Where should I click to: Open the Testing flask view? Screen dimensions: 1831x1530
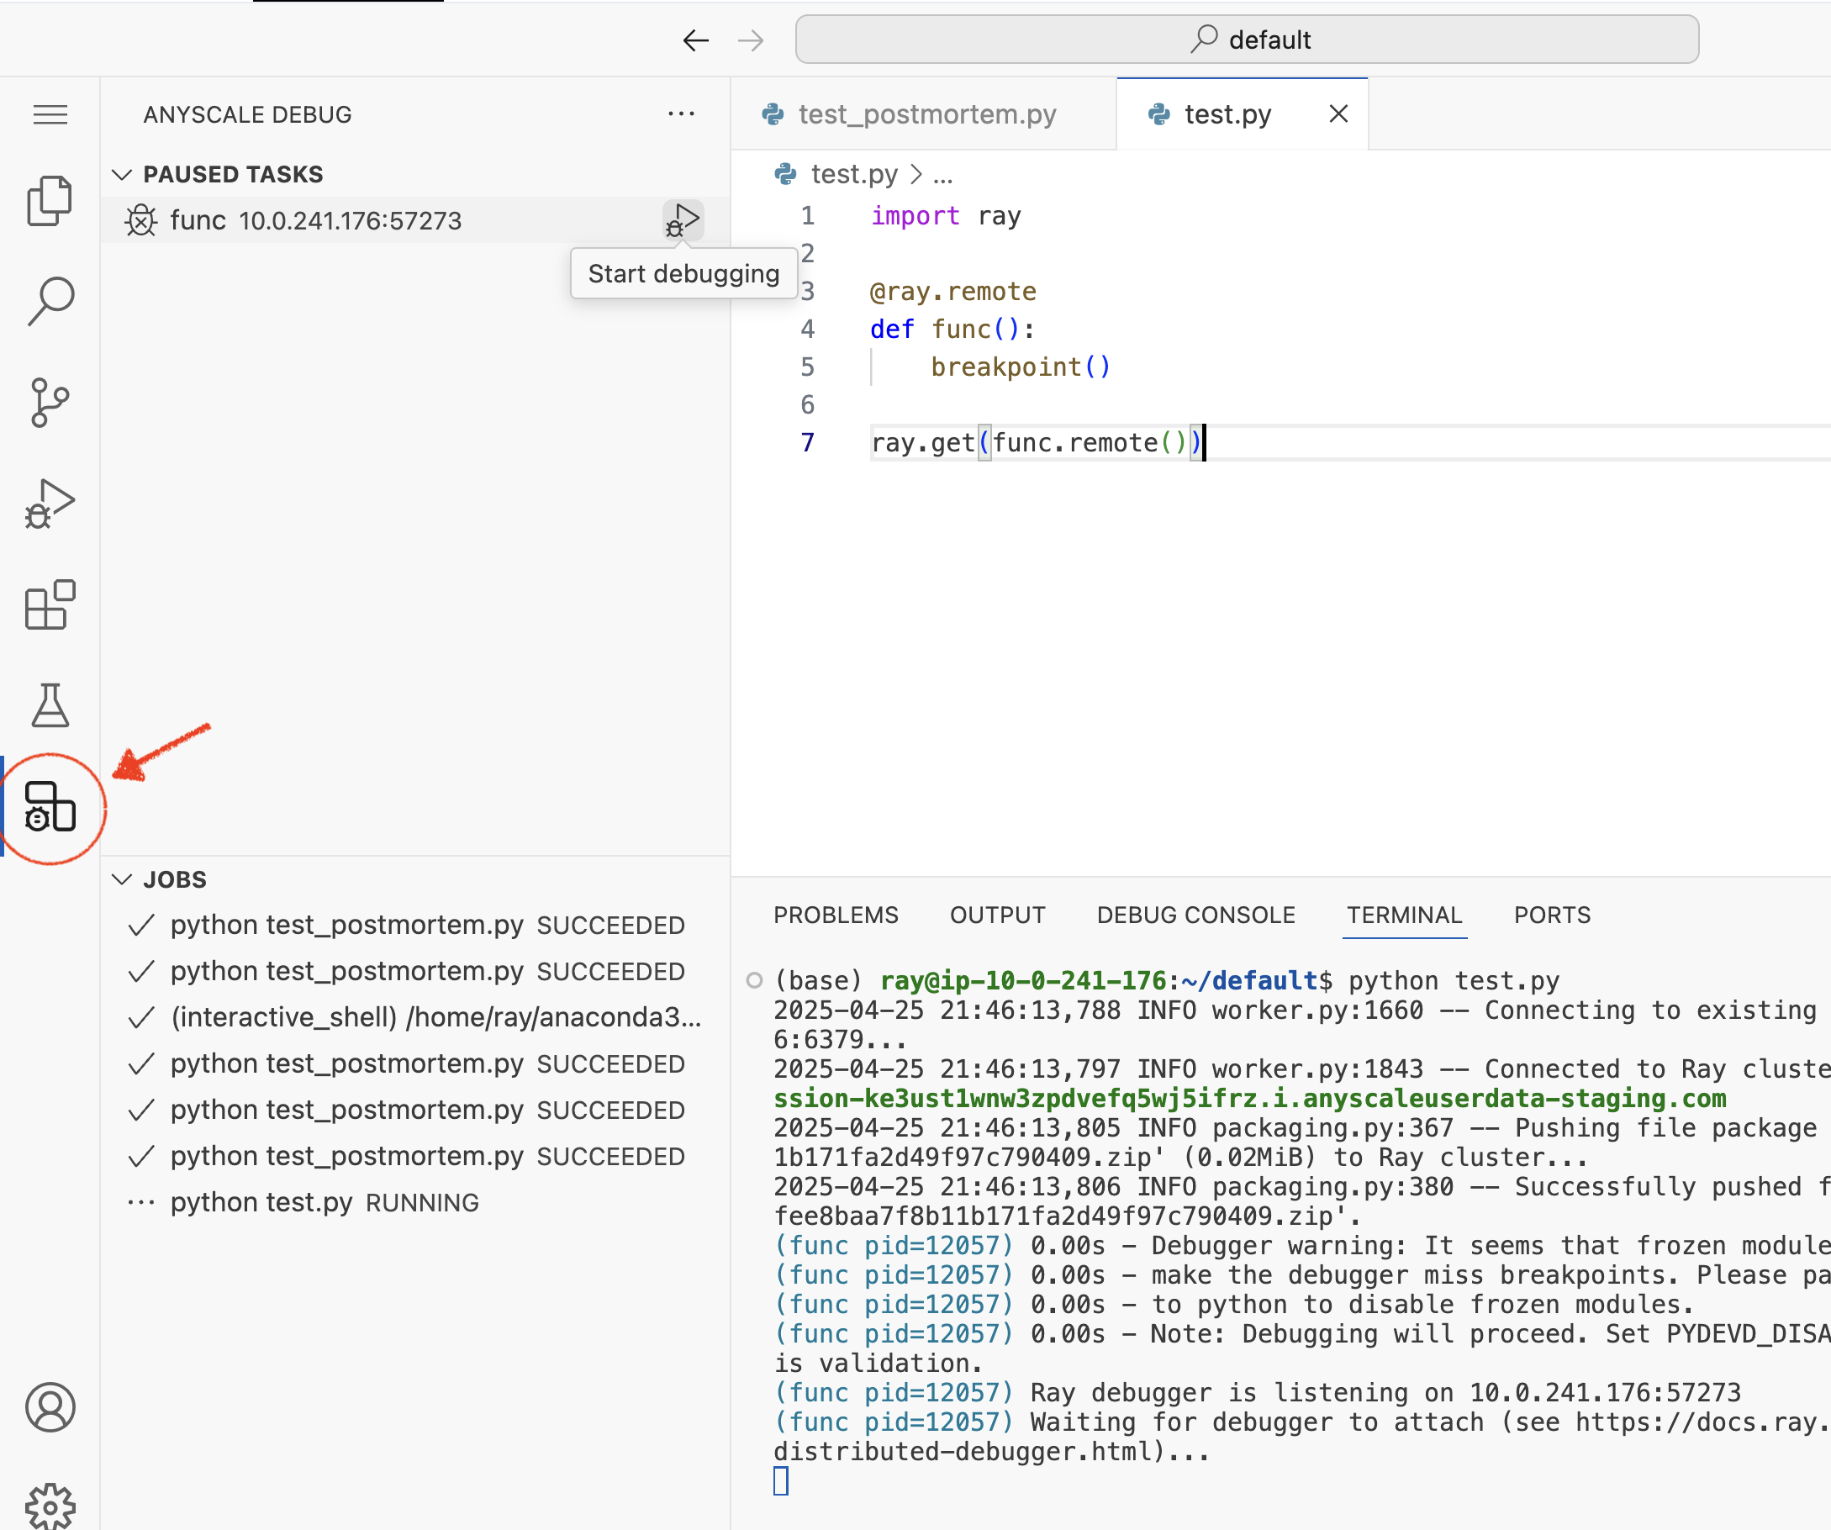click(x=50, y=705)
